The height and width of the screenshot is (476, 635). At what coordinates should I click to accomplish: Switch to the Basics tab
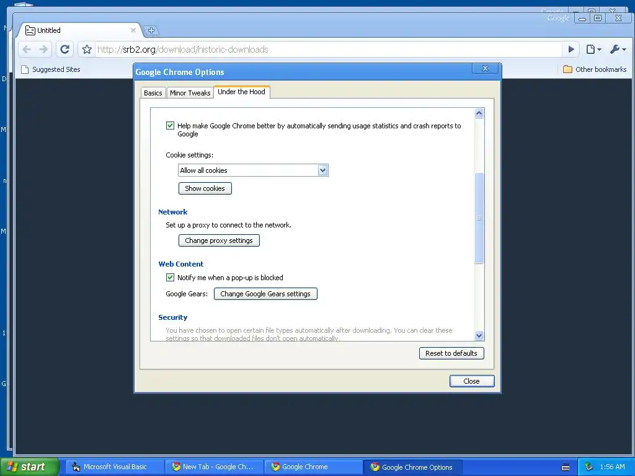(x=153, y=93)
